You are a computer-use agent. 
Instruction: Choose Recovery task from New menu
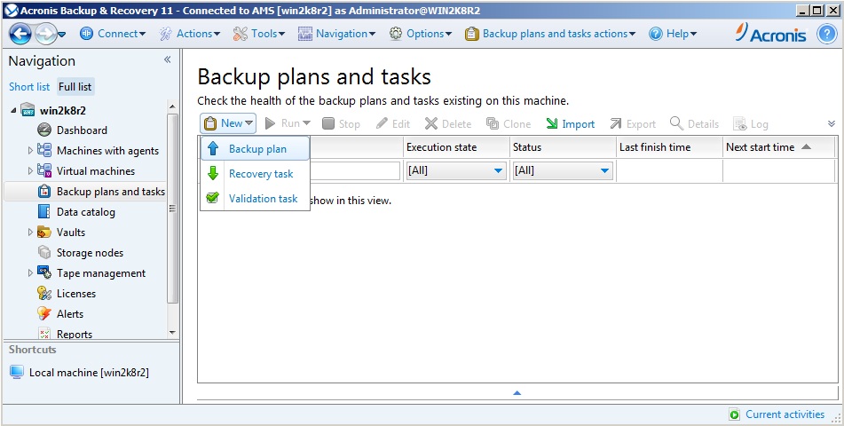255,174
